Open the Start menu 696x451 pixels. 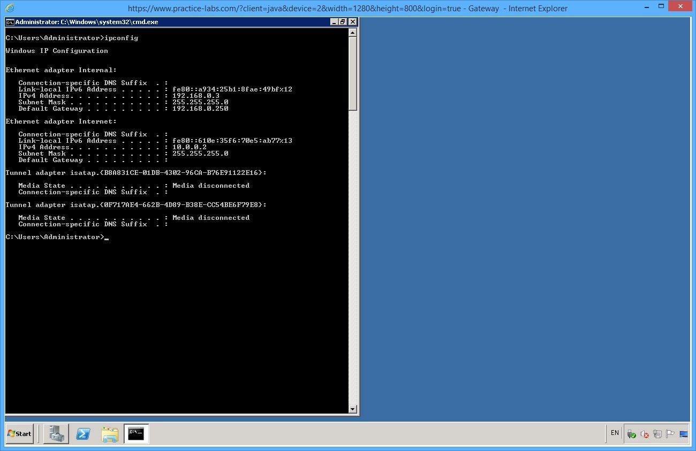(x=19, y=433)
